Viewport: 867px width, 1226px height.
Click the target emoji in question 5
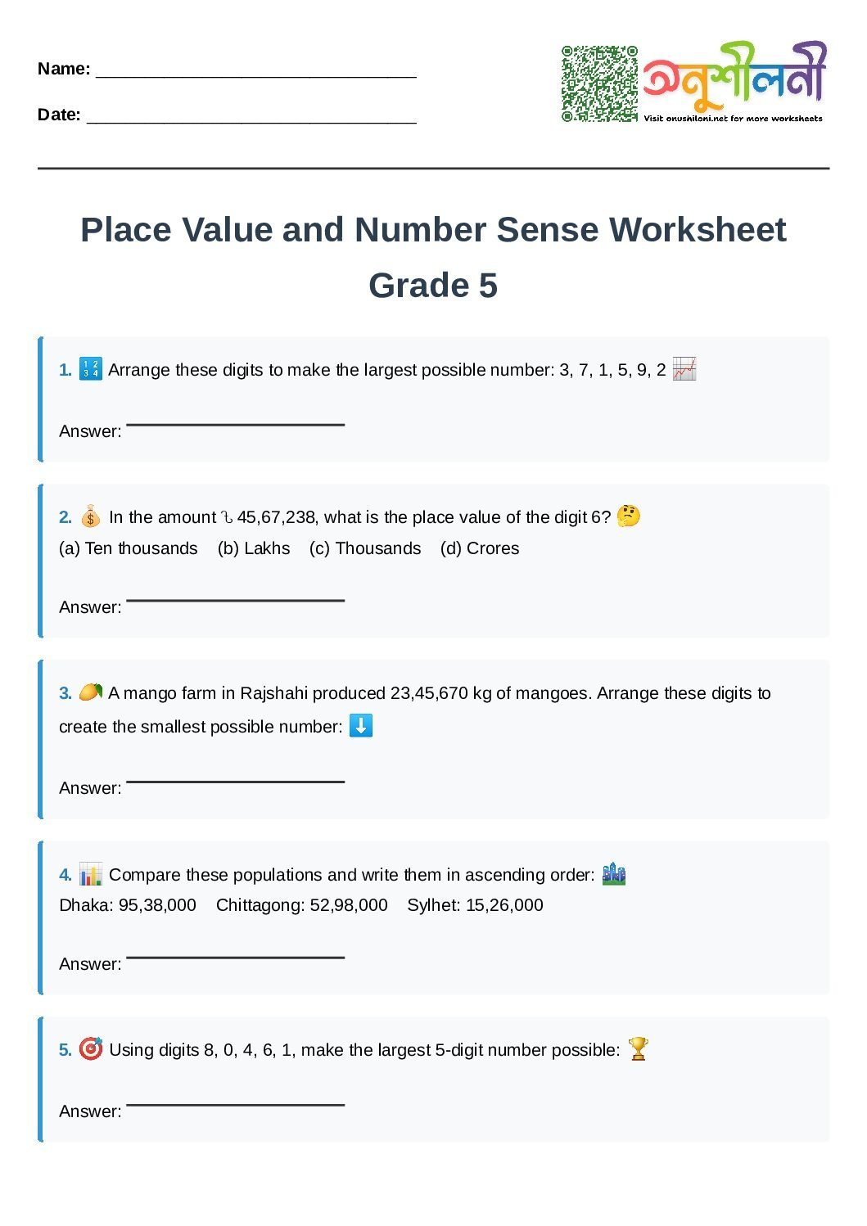(x=90, y=1048)
